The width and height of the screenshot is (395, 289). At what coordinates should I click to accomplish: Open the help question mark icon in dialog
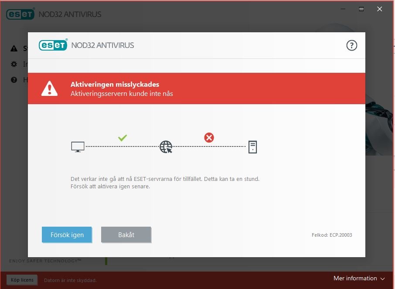point(352,46)
